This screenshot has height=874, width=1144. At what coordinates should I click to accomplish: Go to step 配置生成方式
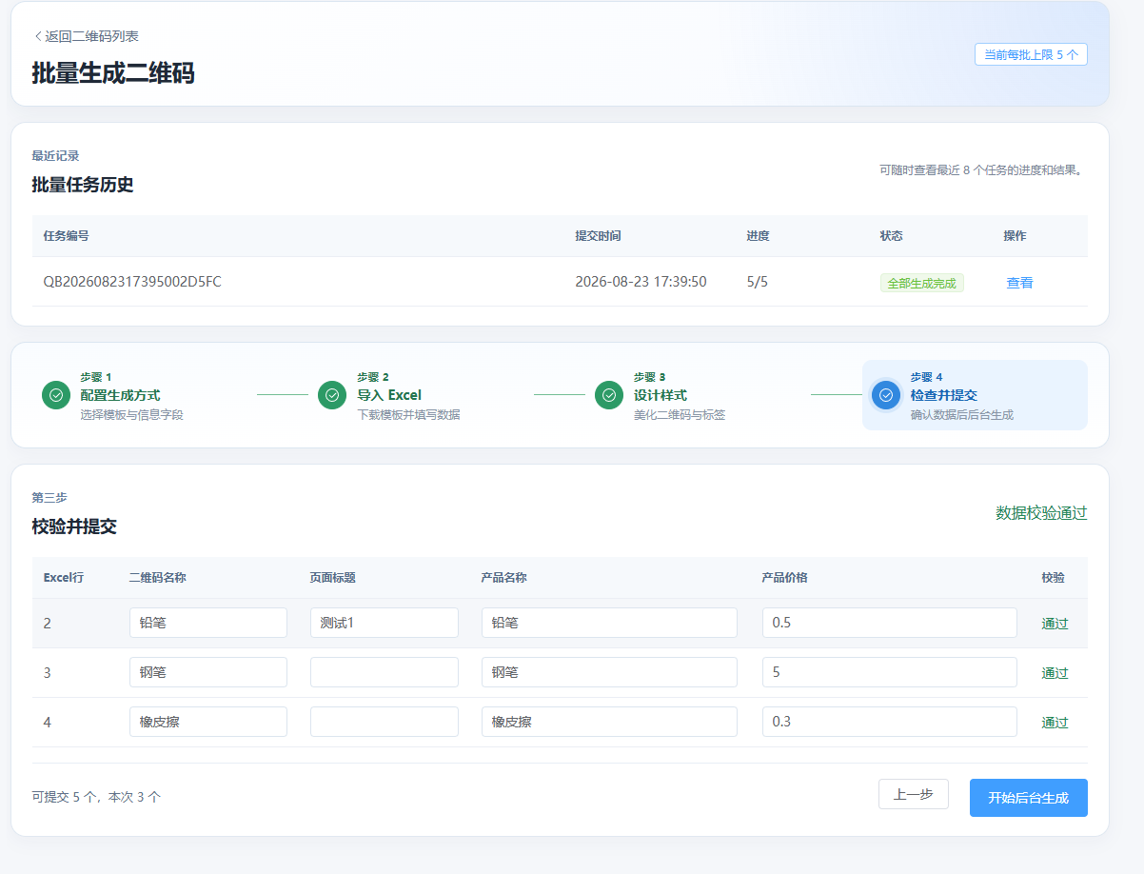coord(120,395)
